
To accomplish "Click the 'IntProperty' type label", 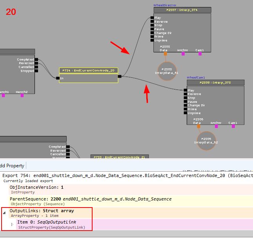I will coord(23,192).
